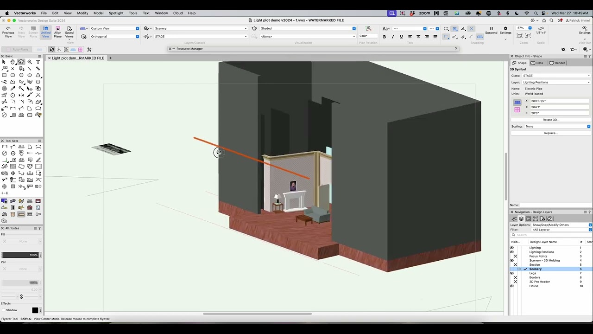Click the black Shadow color swatch
The height and width of the screenshot is (334, 593).
35,310
